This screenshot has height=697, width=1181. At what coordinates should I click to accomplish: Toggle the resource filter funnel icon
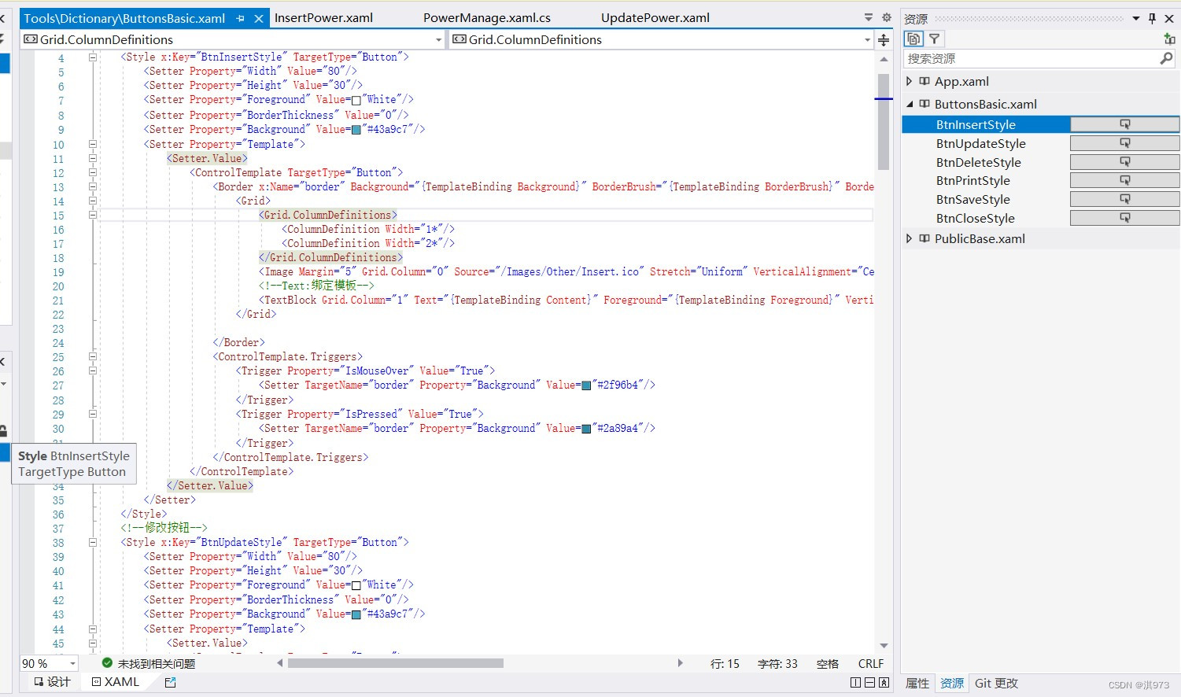point(934,39)
